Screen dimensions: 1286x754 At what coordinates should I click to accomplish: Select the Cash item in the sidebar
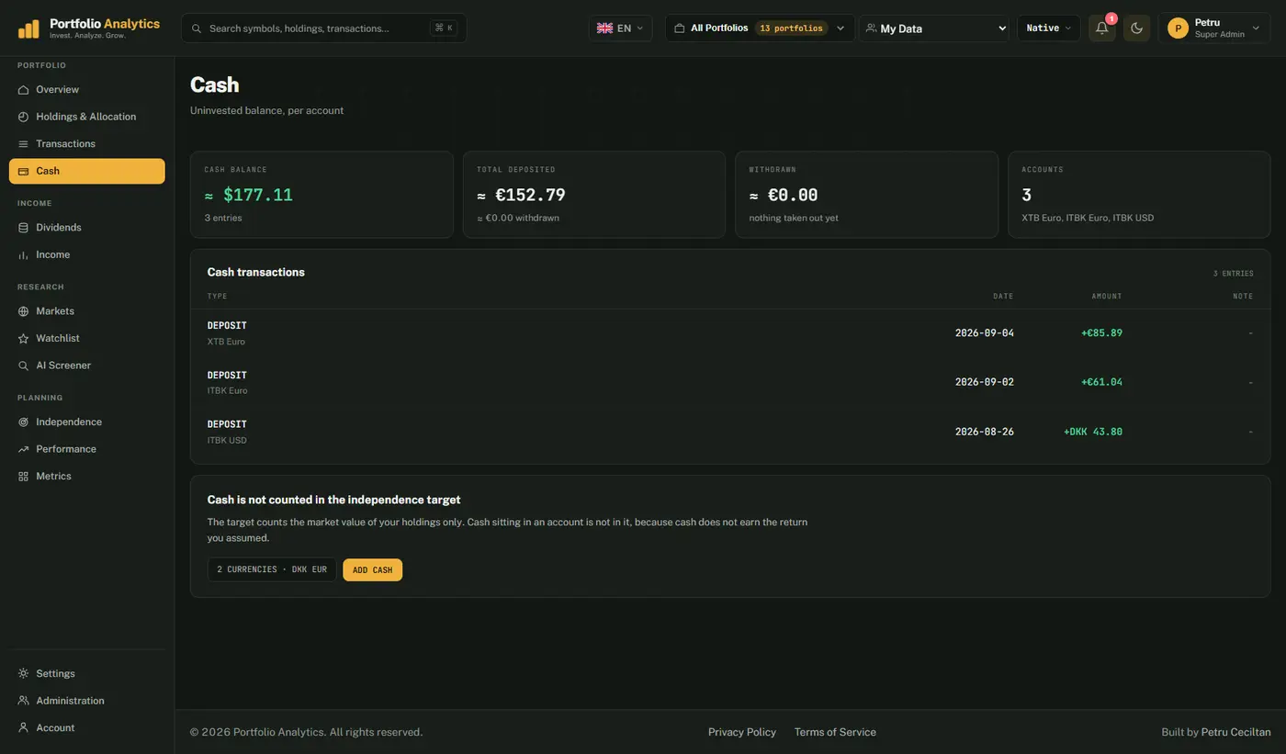(87, 171)
